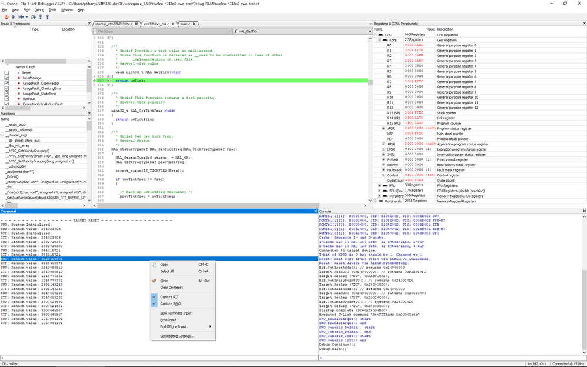Close the Terminal panel
This screenshot has width=587, height=367.
pyautogui.click(x=316, y=211)
